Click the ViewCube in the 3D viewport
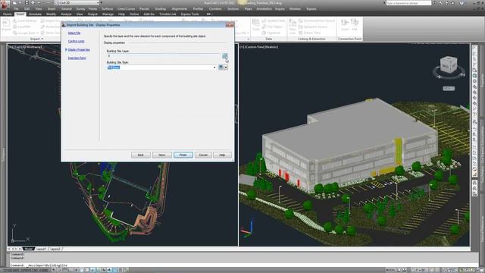The width and height of the screenshot is (485, 273). coord(448,65)
